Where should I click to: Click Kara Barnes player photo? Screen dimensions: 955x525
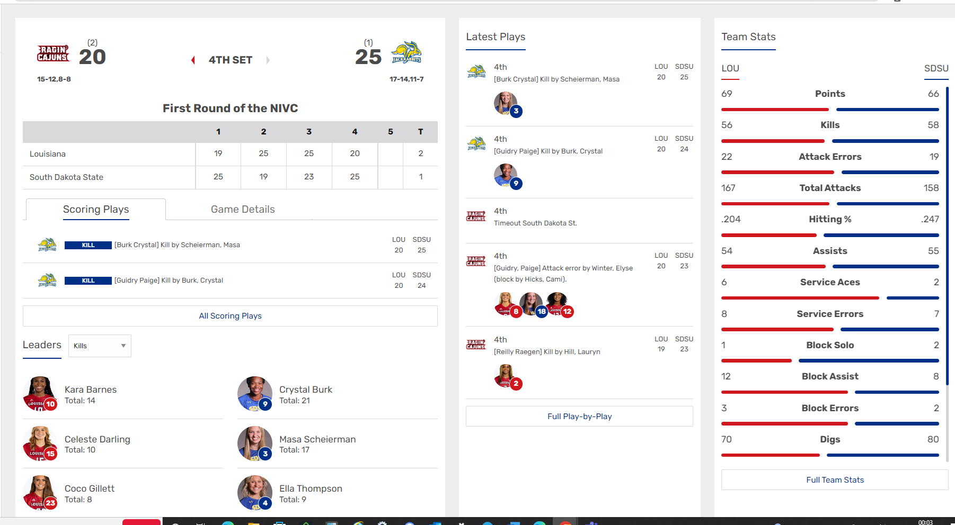[40, 393]
